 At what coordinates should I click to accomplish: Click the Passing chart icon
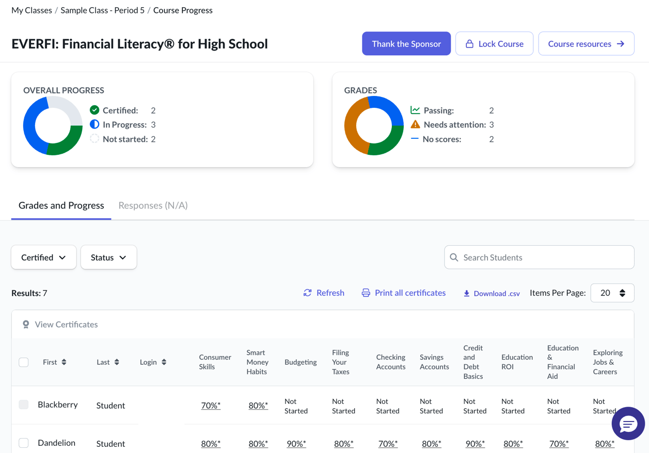click(x=415, y=110)
